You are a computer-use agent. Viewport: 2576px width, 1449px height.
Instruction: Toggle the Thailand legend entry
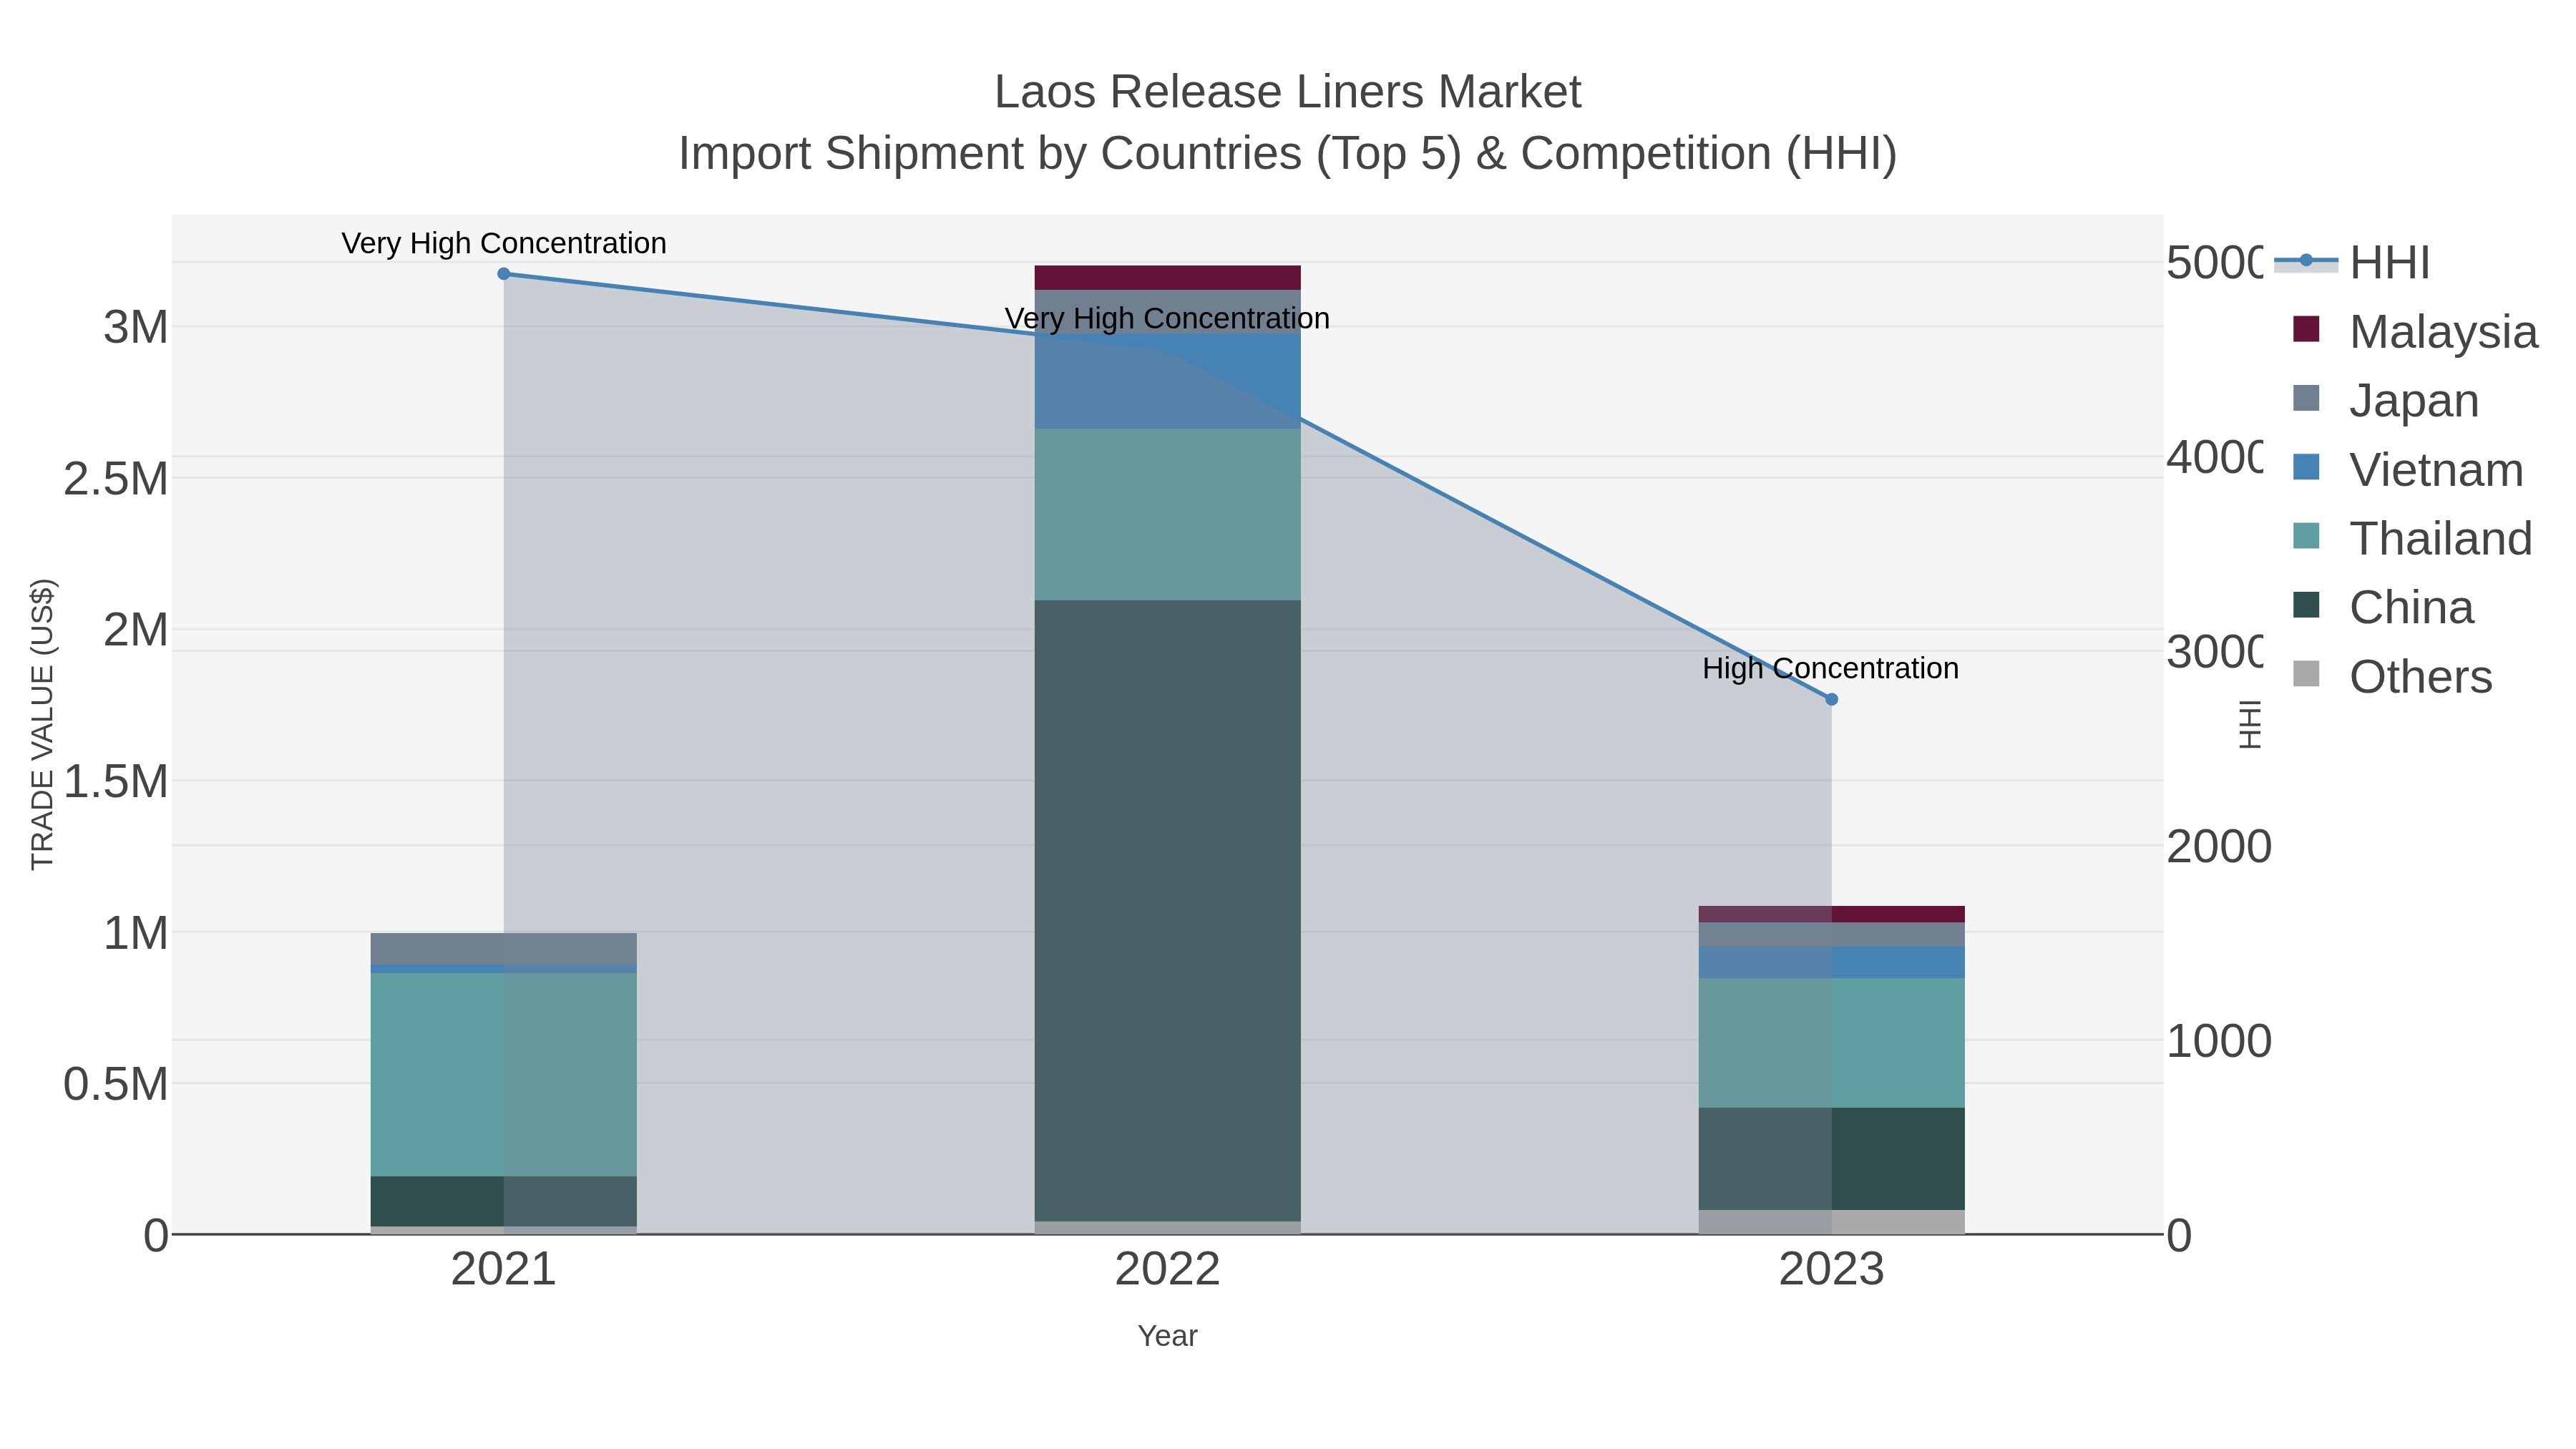(2412, 539)
